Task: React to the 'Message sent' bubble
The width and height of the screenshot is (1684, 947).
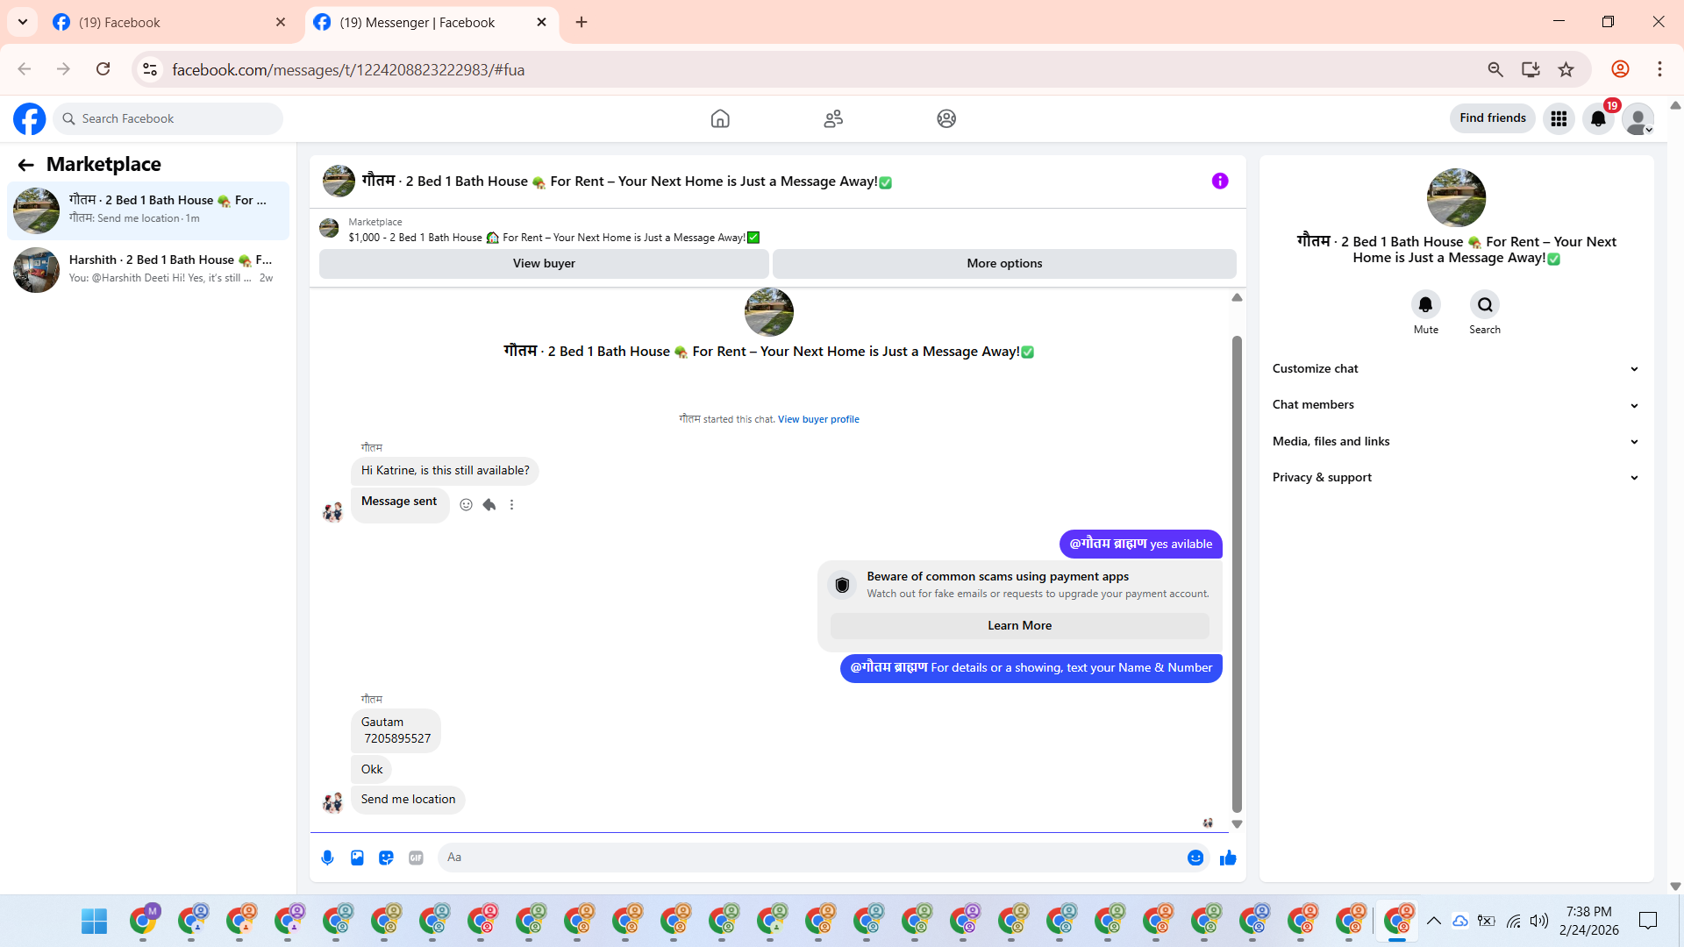Action: (467, 505)
